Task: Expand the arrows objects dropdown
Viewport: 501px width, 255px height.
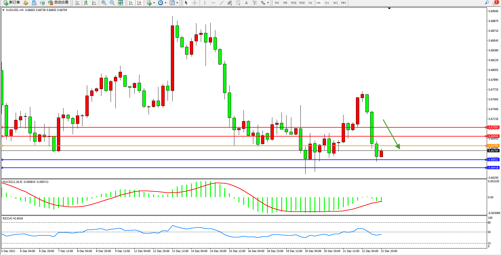Action: click(x=268, y=3)
